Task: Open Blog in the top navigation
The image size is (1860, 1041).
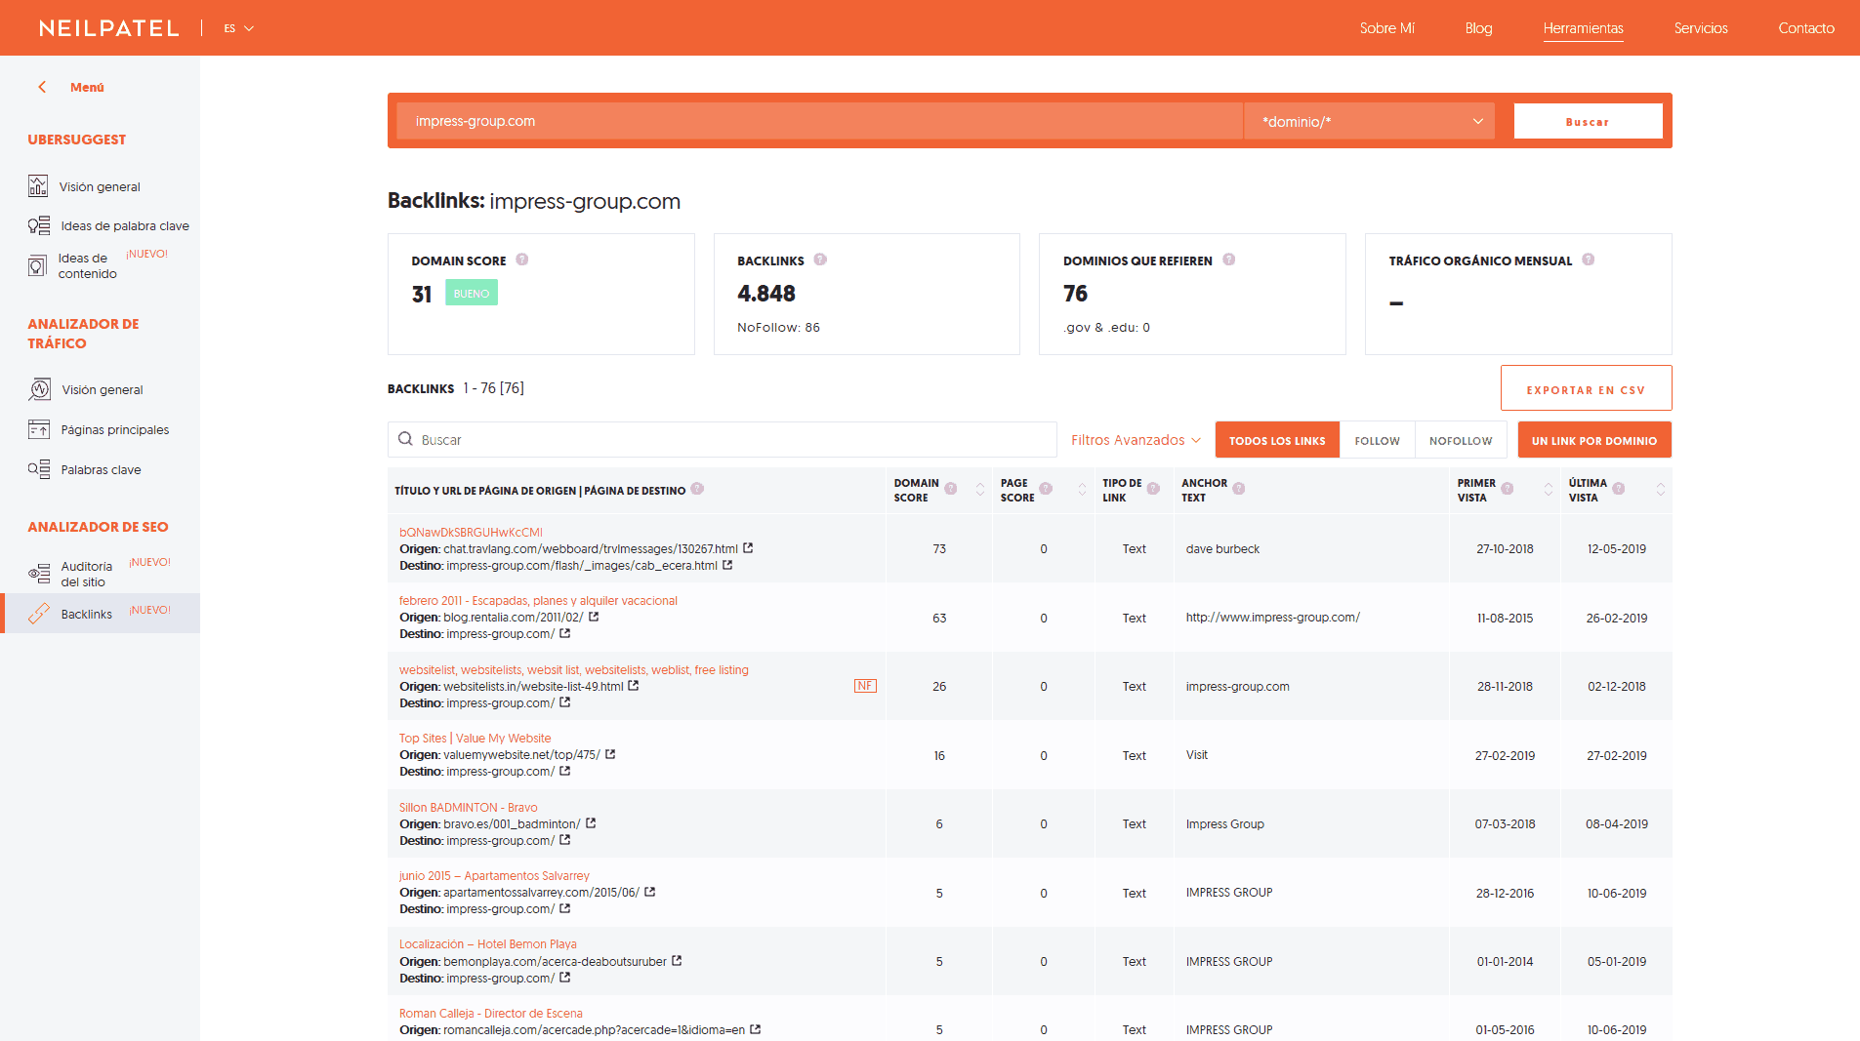Action: point(1478,28)
